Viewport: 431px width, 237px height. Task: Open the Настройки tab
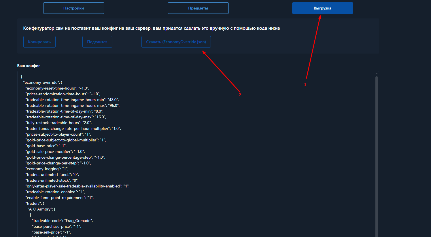(x=73, y=8)
